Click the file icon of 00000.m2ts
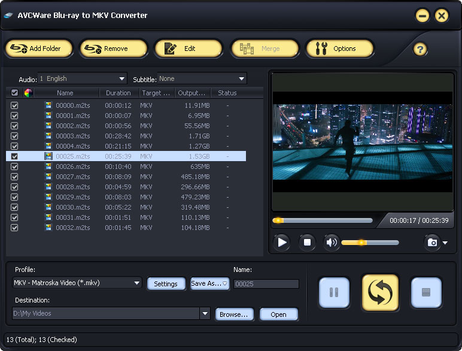 coord(48,105)
